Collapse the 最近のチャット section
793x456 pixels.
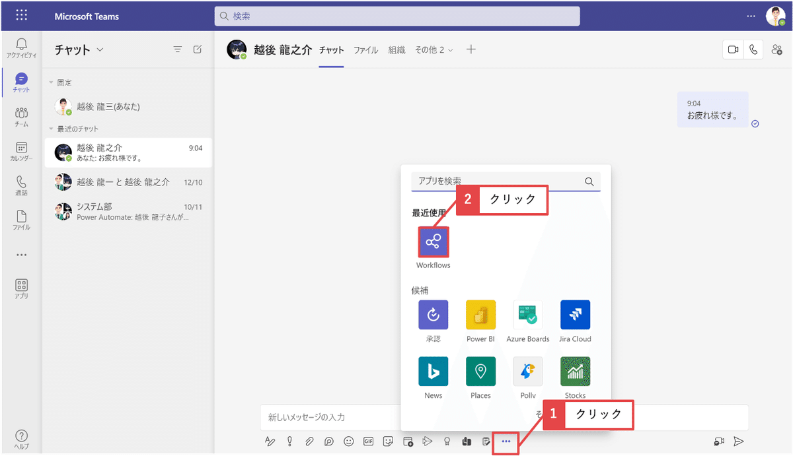coord(52,129)
